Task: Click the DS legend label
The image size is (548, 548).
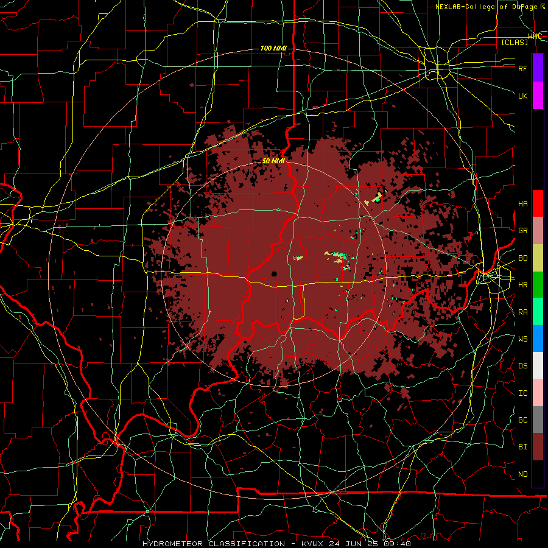Action: 522,366
